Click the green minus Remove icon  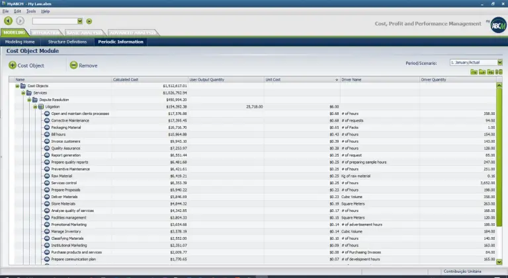pyautogui.click(x=73, y=65)
